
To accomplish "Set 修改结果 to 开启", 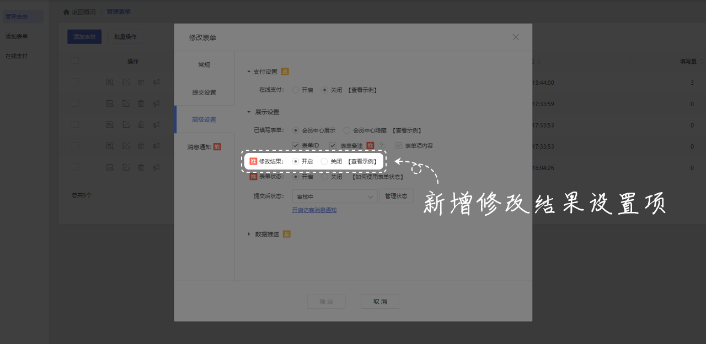I will coord(296,162).
